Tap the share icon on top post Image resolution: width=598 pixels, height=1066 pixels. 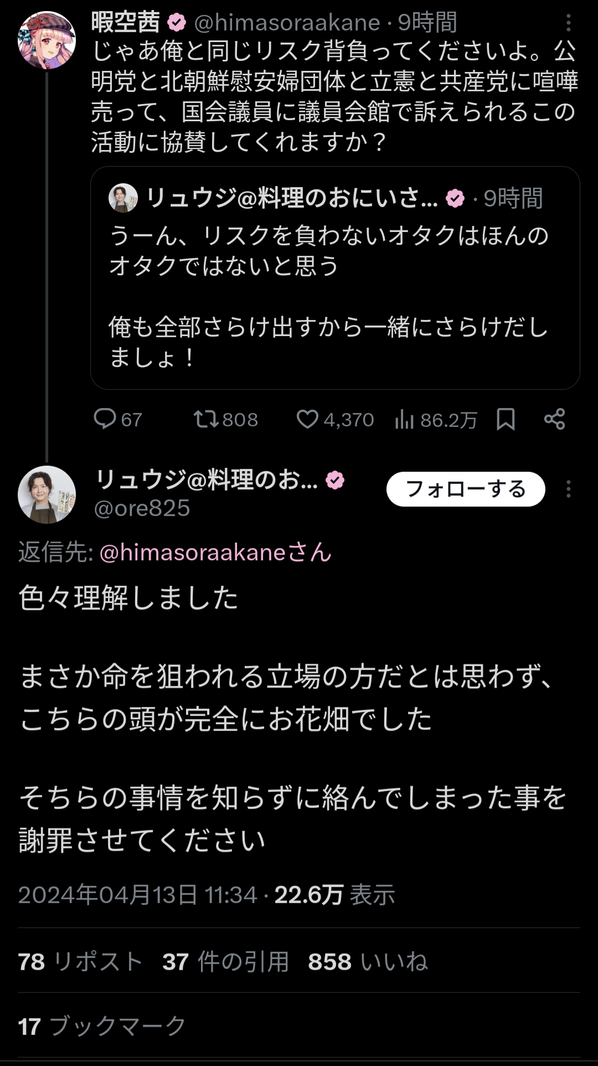point(554,419)
